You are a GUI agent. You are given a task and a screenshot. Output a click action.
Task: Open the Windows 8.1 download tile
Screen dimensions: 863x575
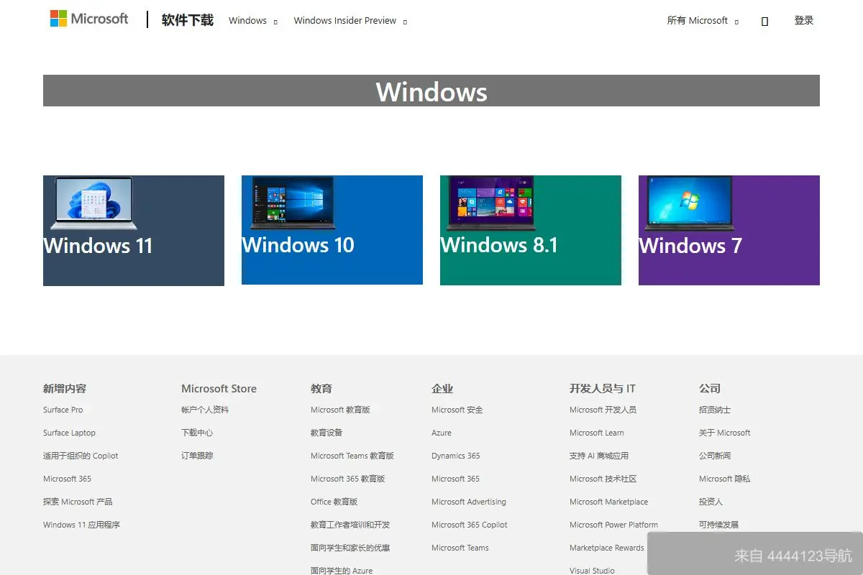pyautogui.click(x=530, y=230)
